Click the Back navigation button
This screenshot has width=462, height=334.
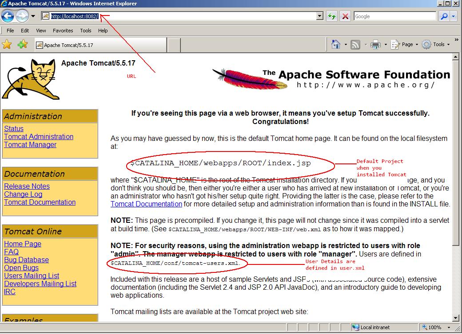click(x=8, y=16)
